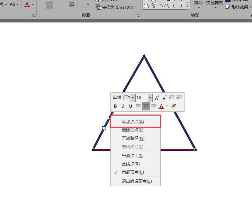This screenshot has height=199, width=252.
Task: Click the black vertex on the left edge
Action: point(124,91)
